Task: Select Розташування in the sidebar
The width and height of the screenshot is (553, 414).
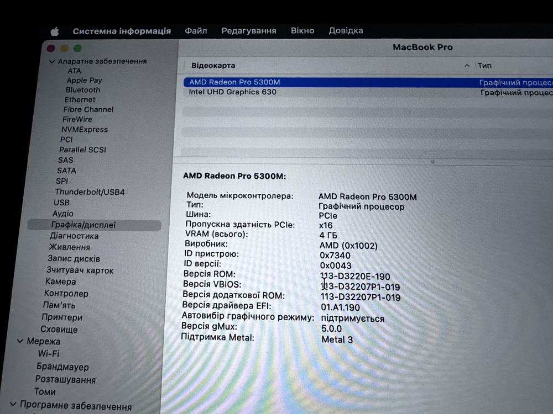Action: pyautogui.click(x=65, y=380)
